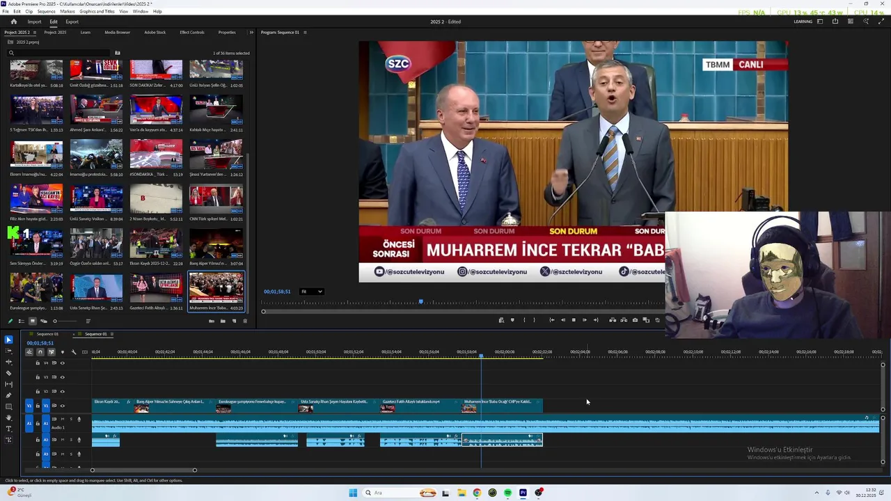
Task: Switch to Effect Controls tab
Action: click(192, 32)
